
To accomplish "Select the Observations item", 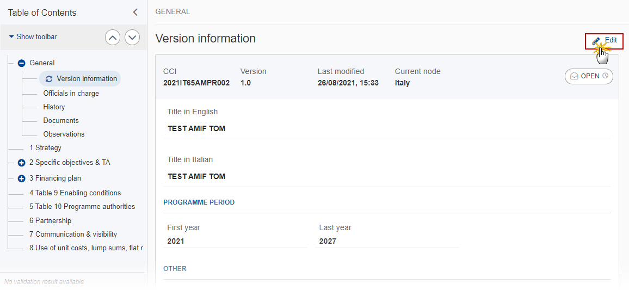I will 64,134.
